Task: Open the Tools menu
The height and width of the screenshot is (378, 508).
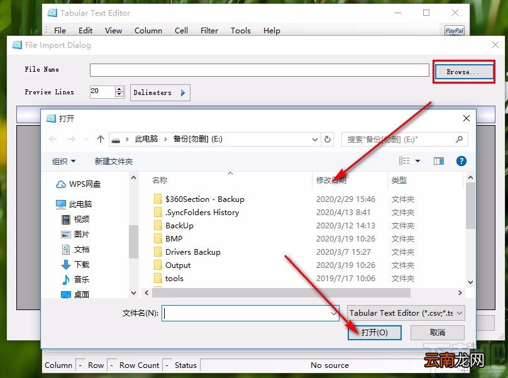Action: click(241, 30)
